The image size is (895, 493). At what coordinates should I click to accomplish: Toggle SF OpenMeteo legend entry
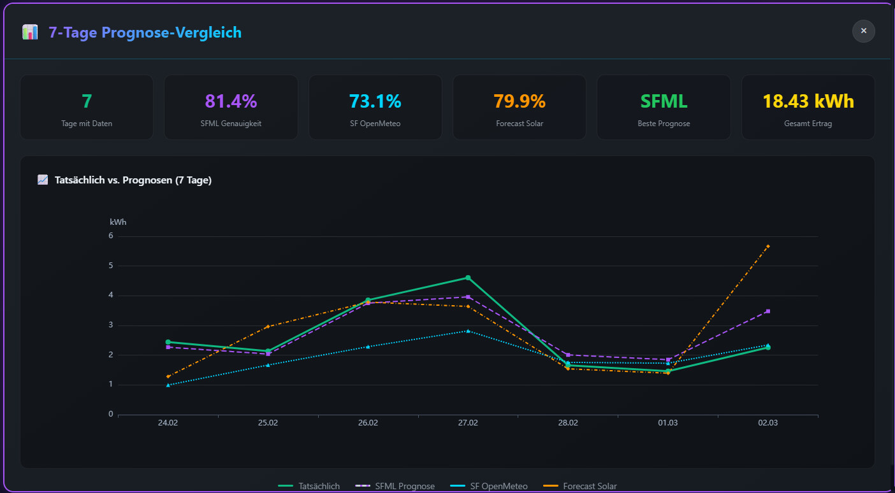click(498, 486)
